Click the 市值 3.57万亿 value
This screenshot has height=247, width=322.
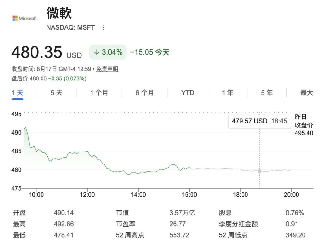(x=182, y=213)
